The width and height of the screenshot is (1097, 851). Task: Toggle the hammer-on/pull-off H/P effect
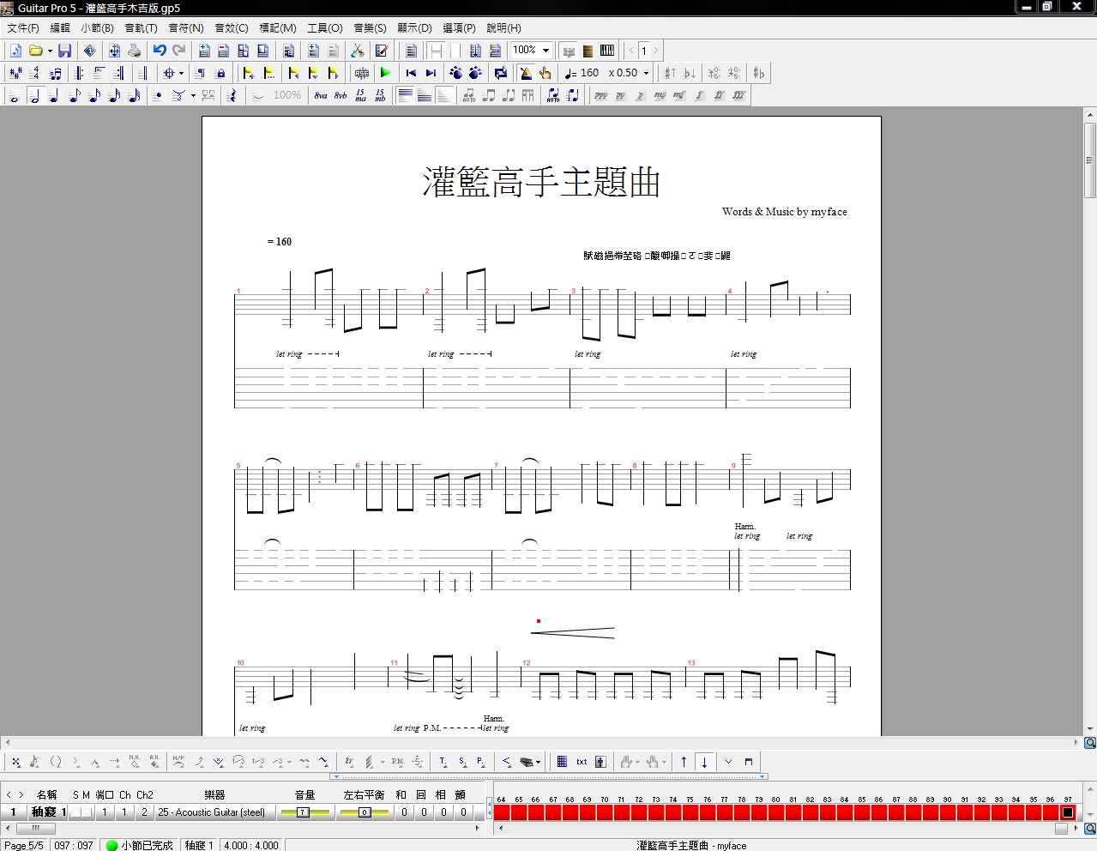coord(178,762)
